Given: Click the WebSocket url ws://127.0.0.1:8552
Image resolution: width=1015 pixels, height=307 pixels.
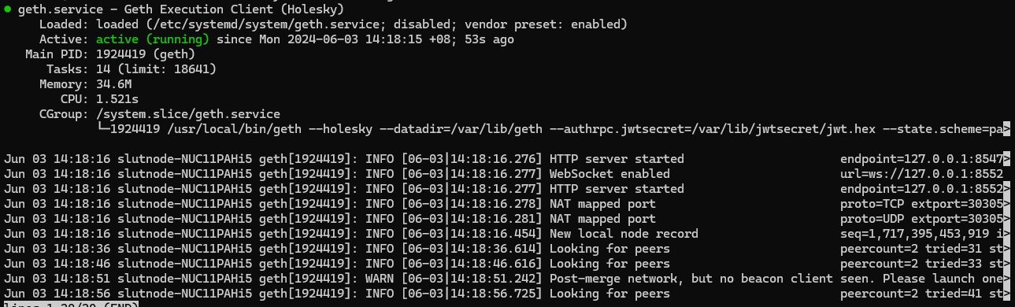Looking at the screenshot, I should click(936, 174).
